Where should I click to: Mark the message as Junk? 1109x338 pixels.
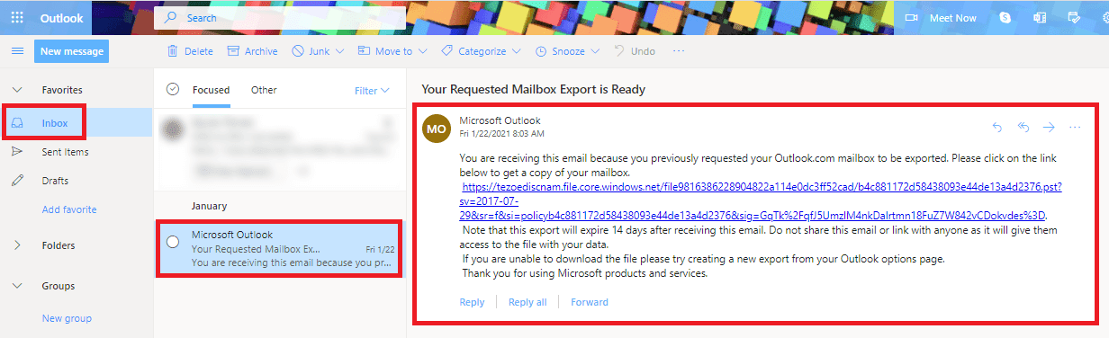(x=311, y=51)
